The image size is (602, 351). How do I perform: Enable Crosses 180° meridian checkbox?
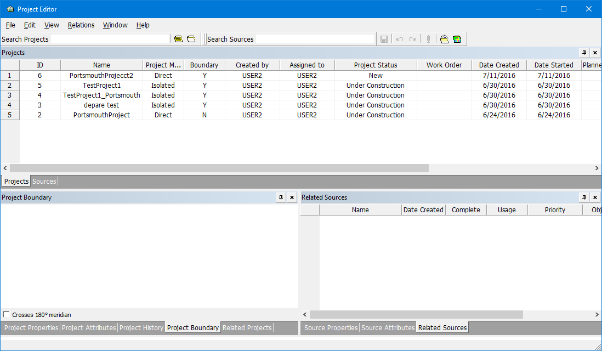[6, 314]
